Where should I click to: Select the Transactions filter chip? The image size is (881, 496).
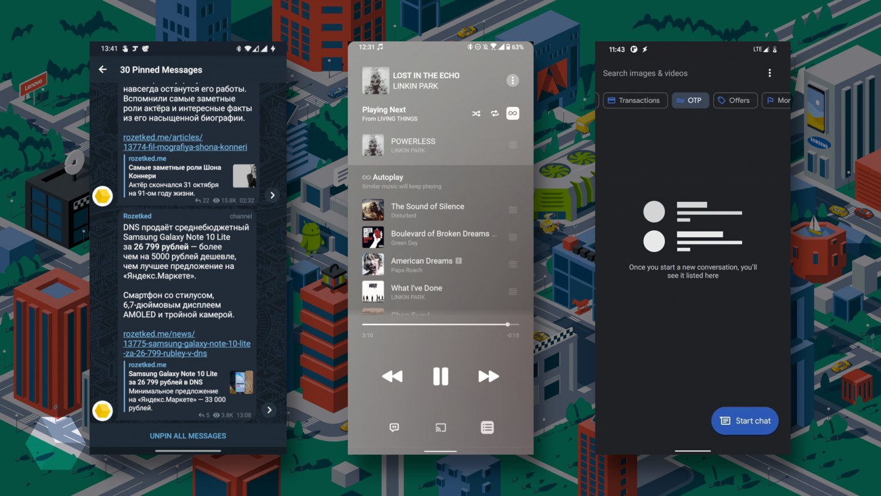point(635,100)
